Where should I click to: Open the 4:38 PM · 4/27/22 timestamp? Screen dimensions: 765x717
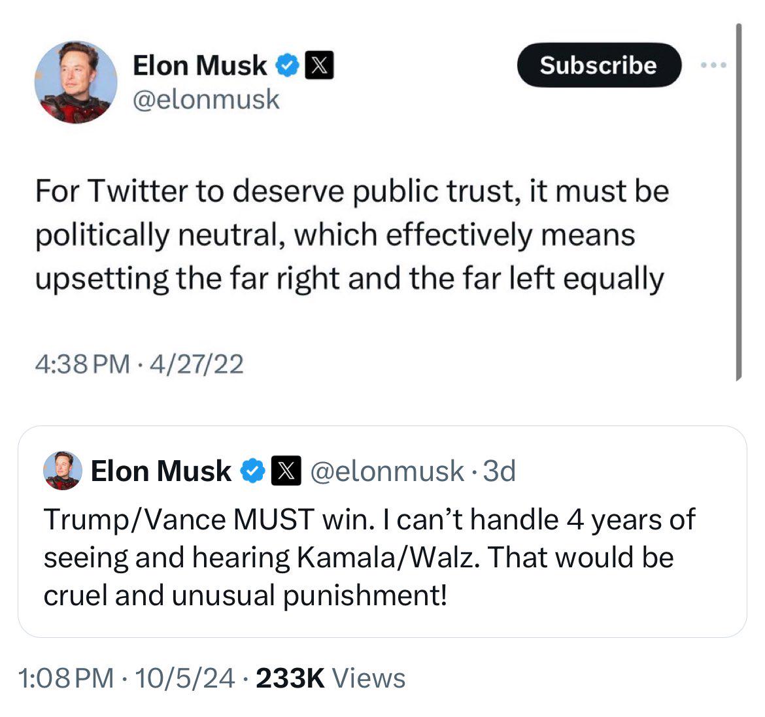pos(139,363)
